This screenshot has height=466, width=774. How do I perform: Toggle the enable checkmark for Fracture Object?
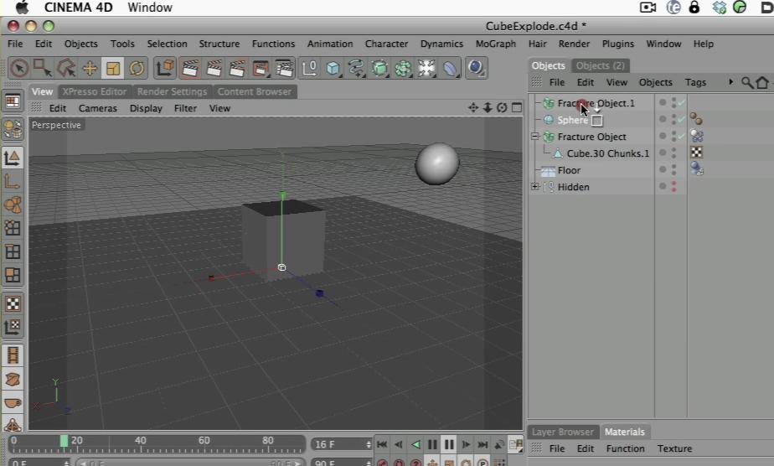point(682,137)
